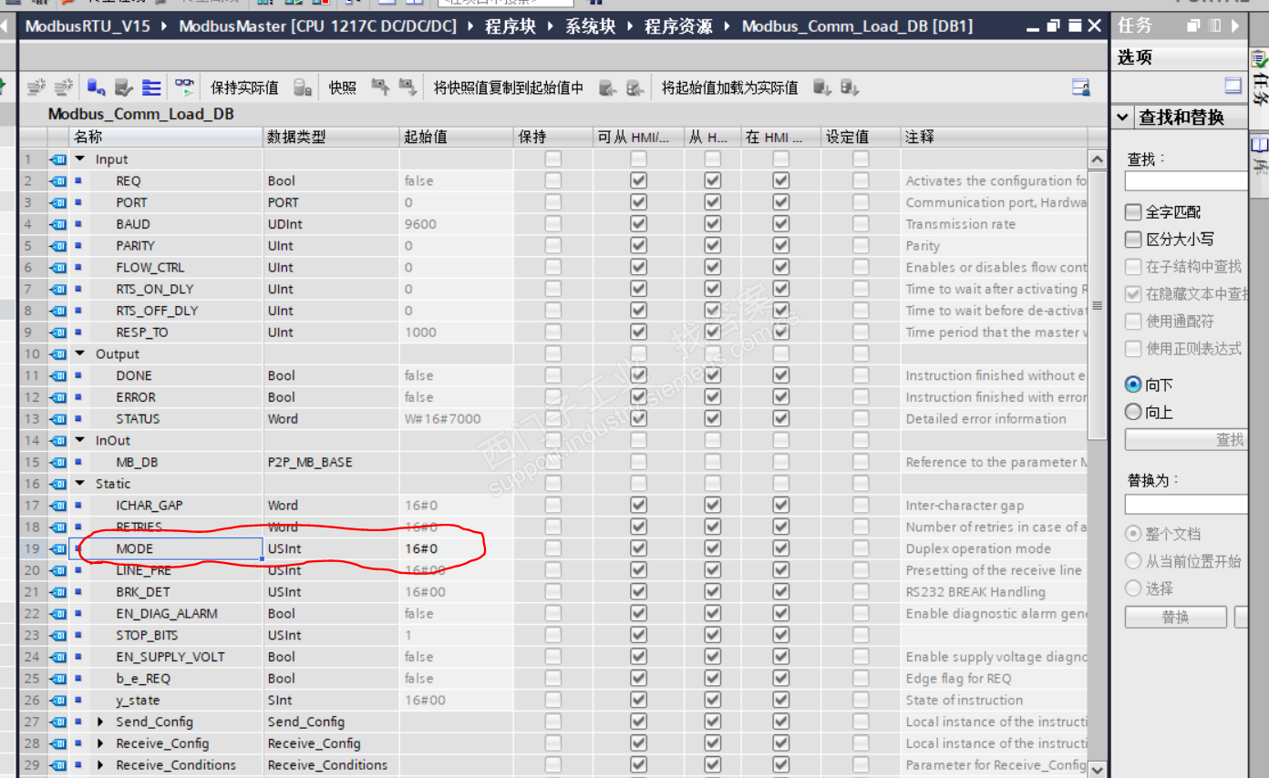Toggle 保持 checkbox for the STOP_BITS row

553,635
